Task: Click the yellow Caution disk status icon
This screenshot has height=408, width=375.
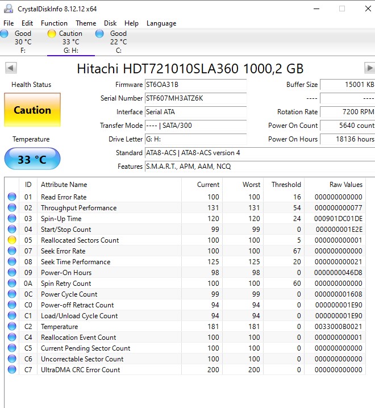Action: [52, 34]
